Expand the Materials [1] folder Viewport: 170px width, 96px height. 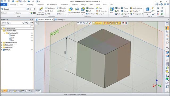tap(2, 45)
